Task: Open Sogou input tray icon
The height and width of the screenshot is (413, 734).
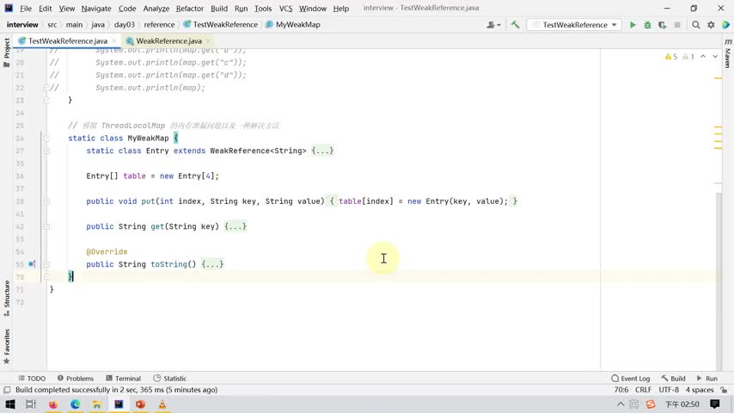Action: [x=651, y=404]
